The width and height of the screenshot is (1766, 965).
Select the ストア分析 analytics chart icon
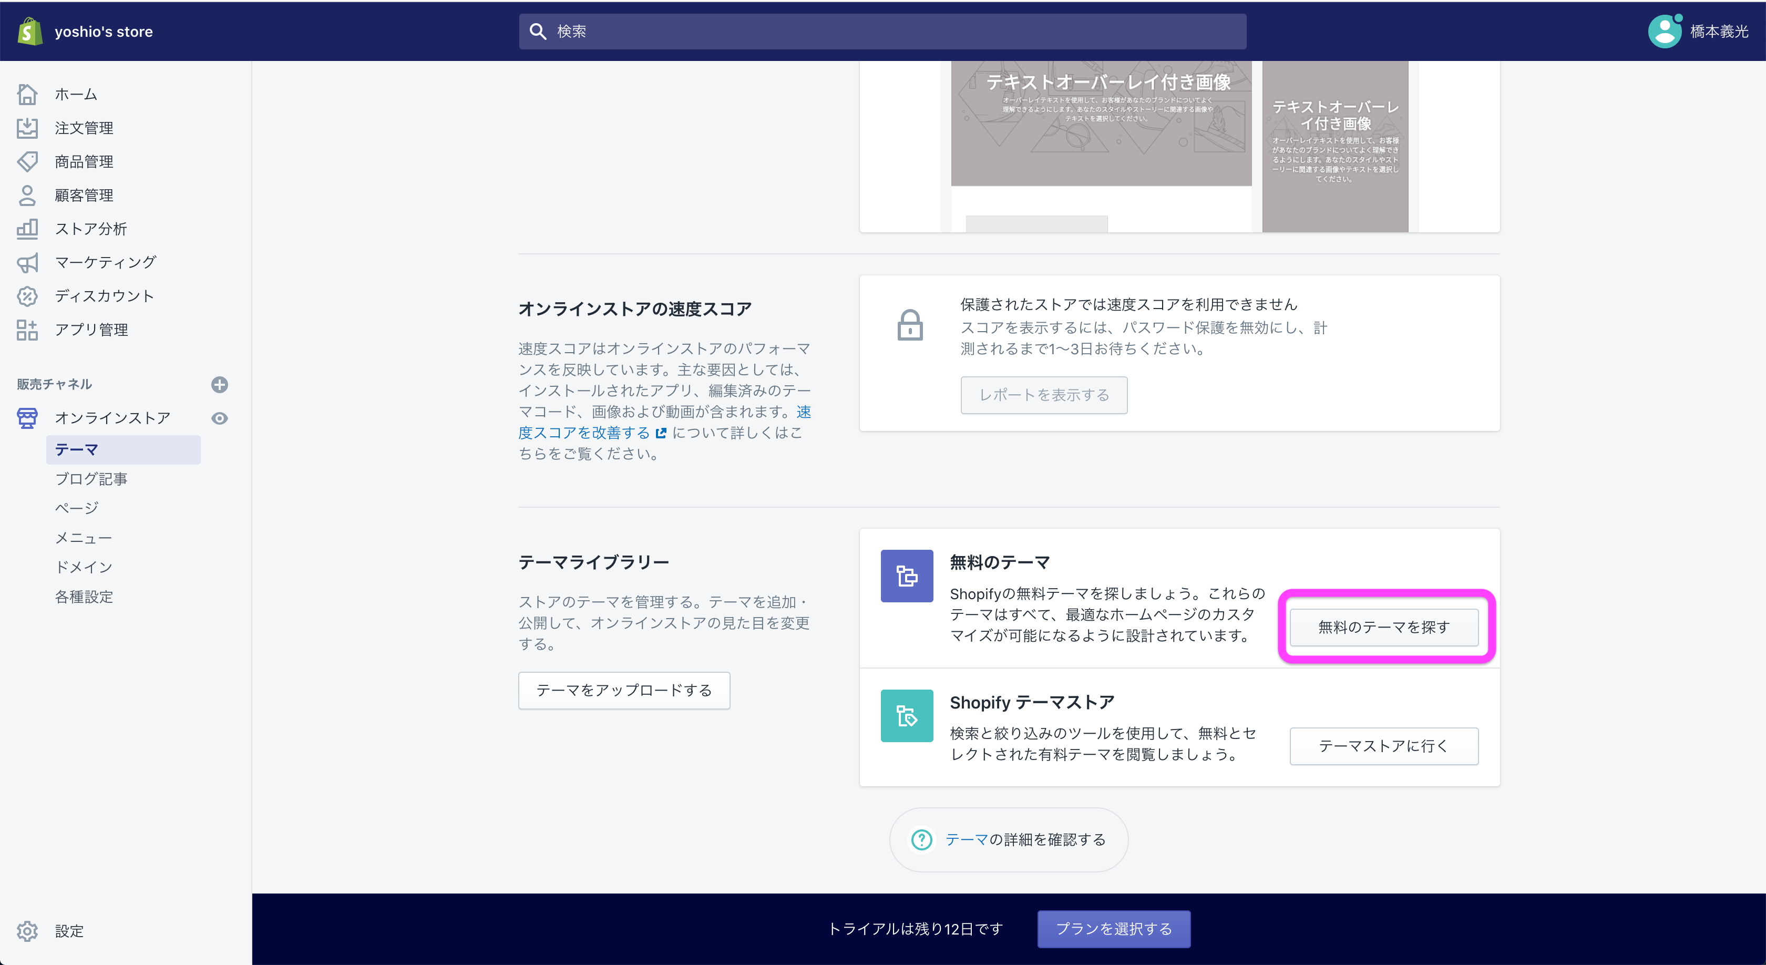[x=27, y=228]
